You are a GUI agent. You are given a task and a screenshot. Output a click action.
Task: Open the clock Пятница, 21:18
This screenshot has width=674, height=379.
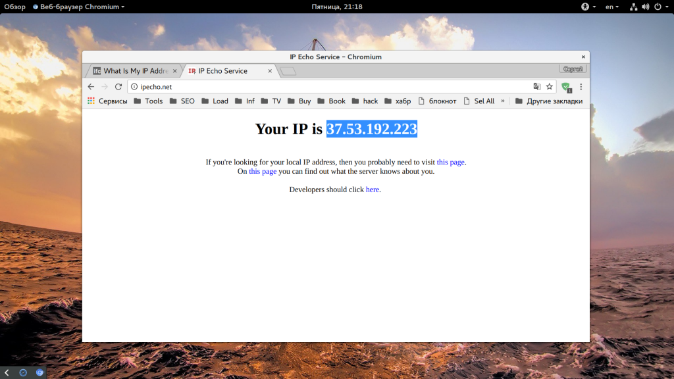tap(337, 7)
